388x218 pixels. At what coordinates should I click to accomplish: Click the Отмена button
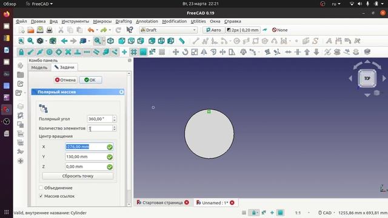pyautogui.click(x=65, y=80)
